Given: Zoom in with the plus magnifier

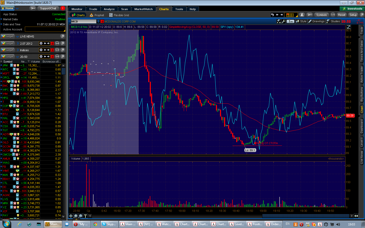Looking at the screenshot, I should (x=76, y=216).
